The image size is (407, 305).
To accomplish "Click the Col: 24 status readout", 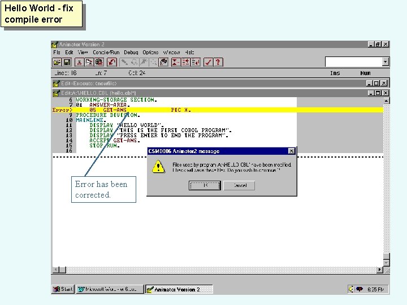I will [137, 73].
